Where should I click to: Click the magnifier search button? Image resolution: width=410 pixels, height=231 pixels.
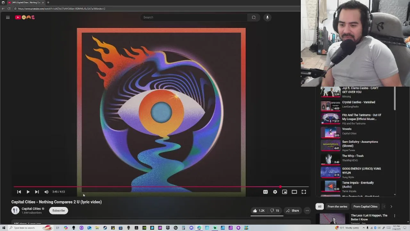point(254,17)
